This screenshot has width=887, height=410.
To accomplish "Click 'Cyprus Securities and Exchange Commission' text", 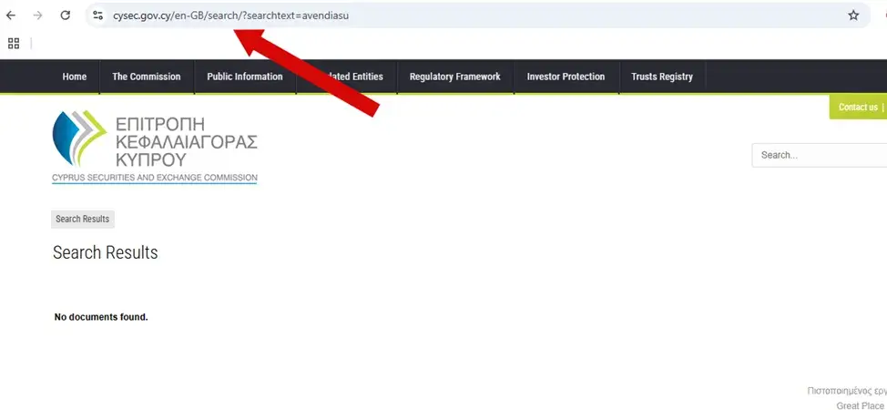I will (x=155, y=178).
